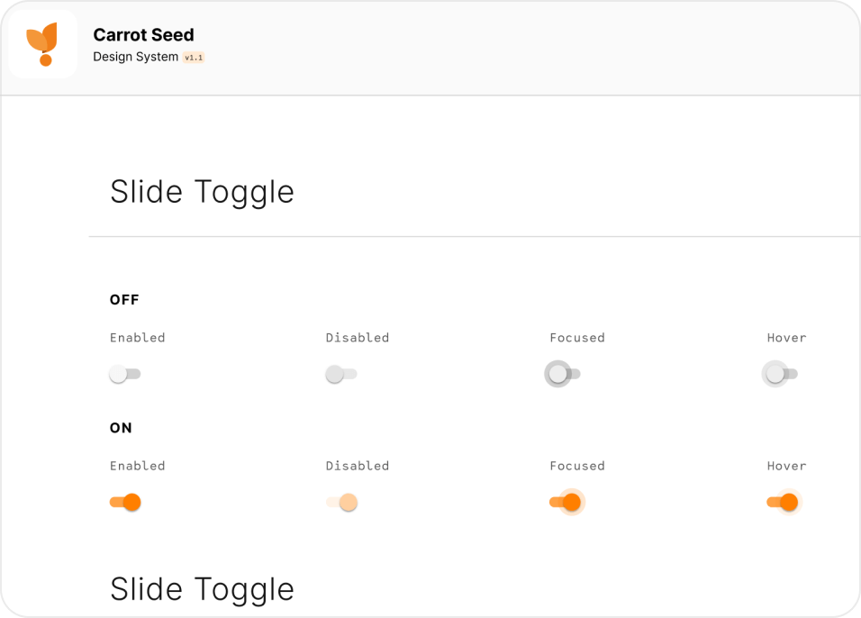Click the Enabled label in OFF section

[138, 338]
